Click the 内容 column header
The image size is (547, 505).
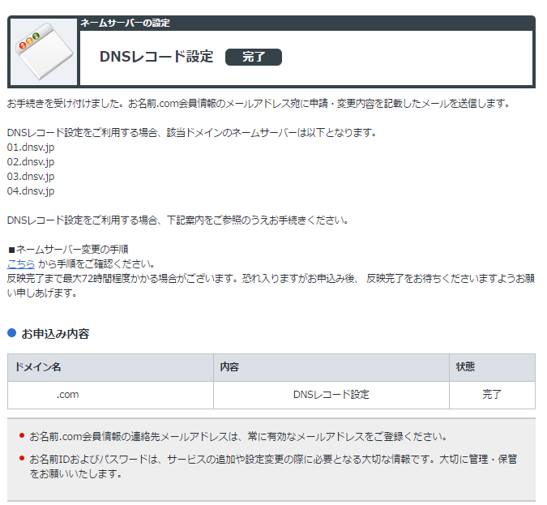click(x=331, y=367)
